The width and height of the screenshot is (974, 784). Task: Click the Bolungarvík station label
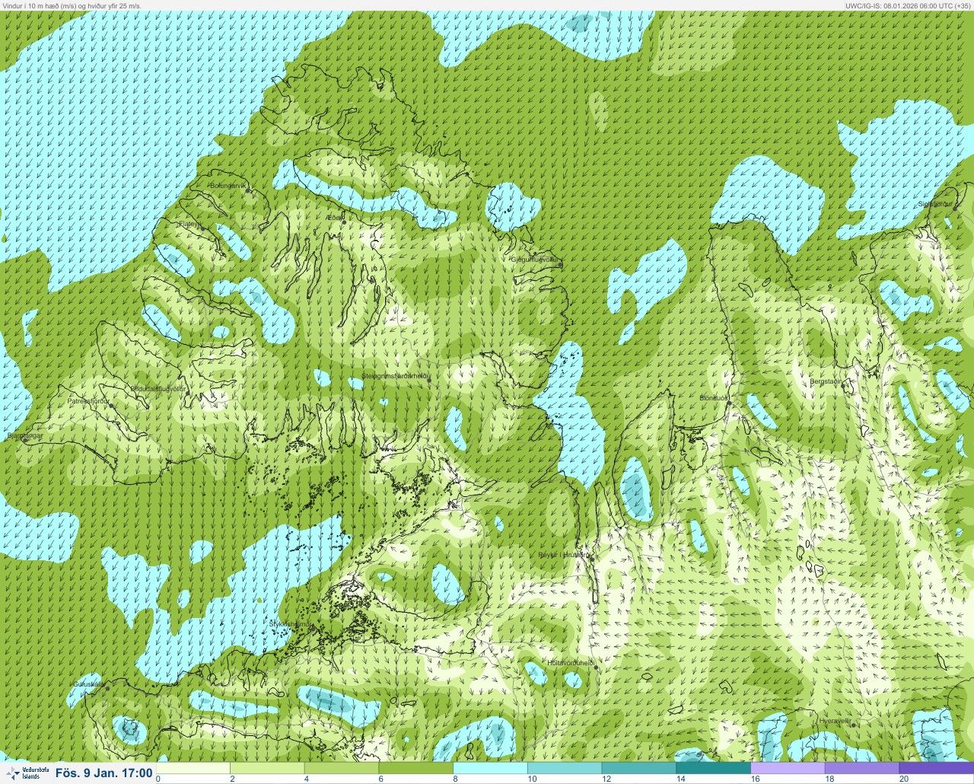click(228, 186)
